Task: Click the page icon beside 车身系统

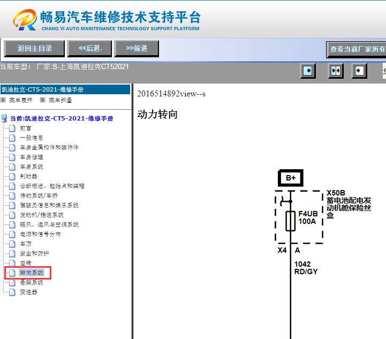Action: (12, 167)
